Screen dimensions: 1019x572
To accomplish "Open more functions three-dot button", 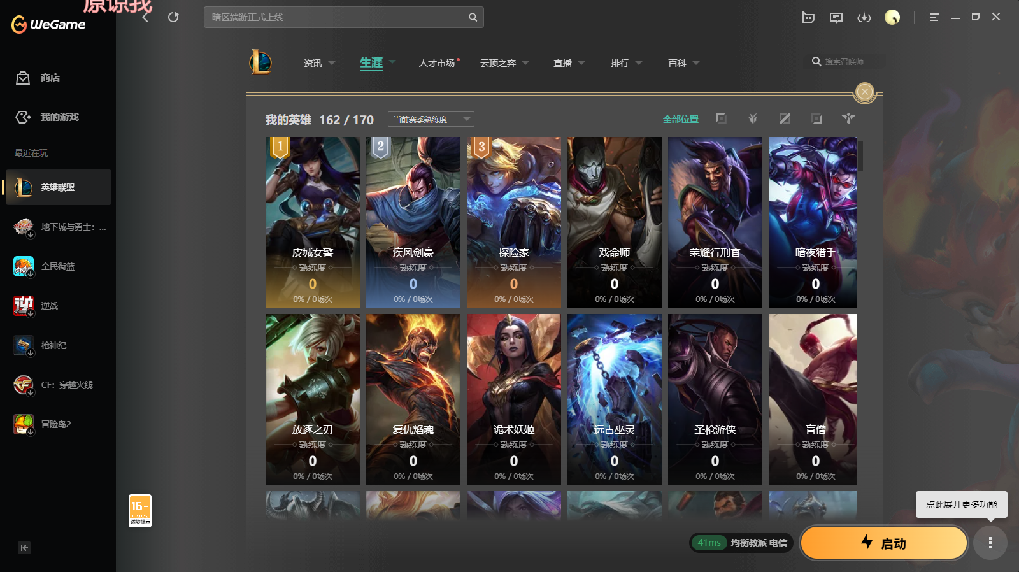I will [x=990, y=543].
